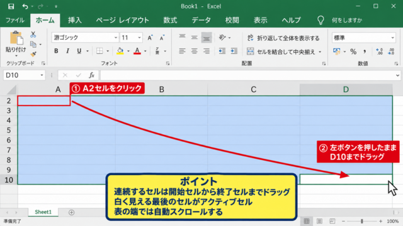Click the Increase Decimal icon
The image size is (403, 226).
click(379, 51)
